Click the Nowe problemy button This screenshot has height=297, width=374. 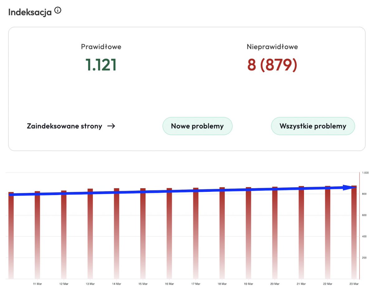[x=197, y=126]
